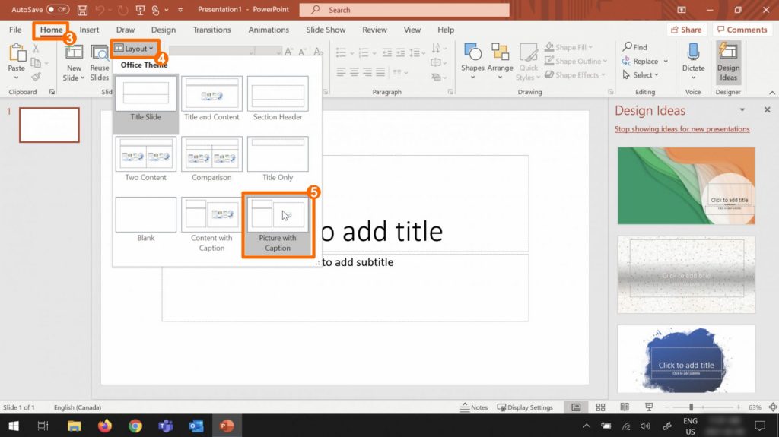Screen dimensions: 779x437
Task: Toggle the AutoSave switch
Action: [58, 10]
